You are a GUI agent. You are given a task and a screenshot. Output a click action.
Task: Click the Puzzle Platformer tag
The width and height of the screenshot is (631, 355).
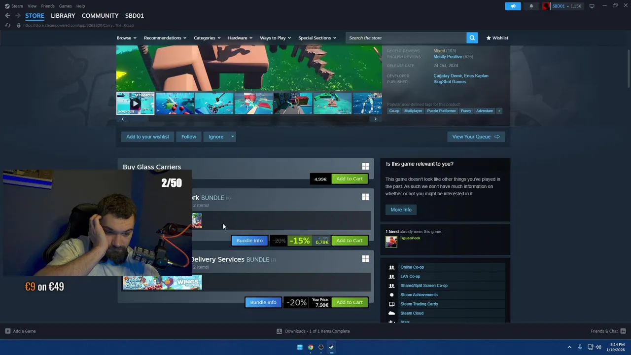442,111
